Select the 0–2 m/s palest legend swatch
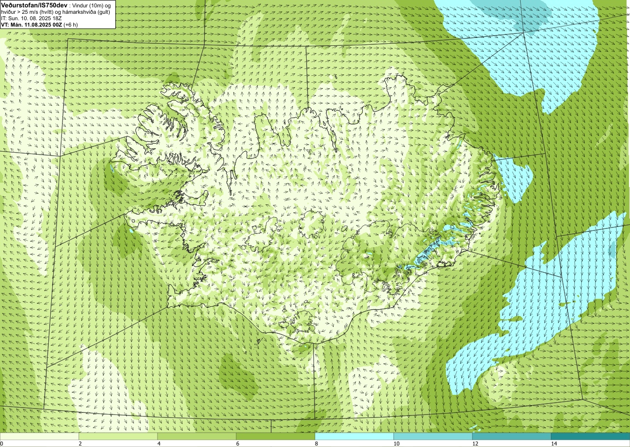Image resolution: width=630 pixels, height=447 pixels. tap(39, 436)
